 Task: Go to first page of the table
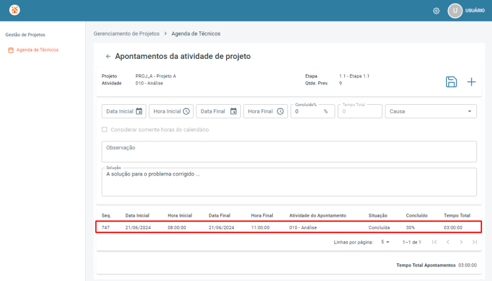click(434, 242)
